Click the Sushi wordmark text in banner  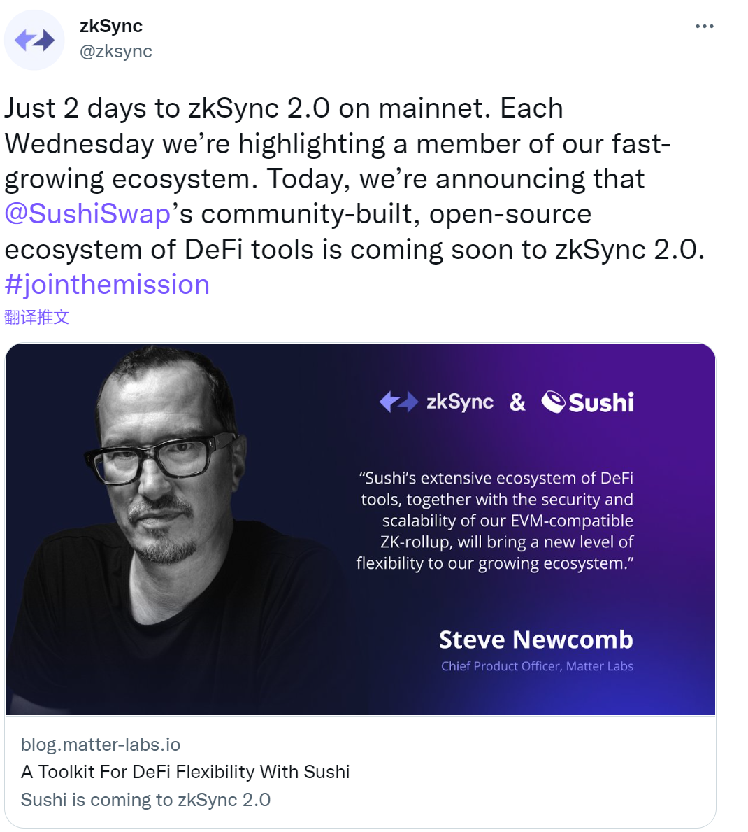coord(601,402)
